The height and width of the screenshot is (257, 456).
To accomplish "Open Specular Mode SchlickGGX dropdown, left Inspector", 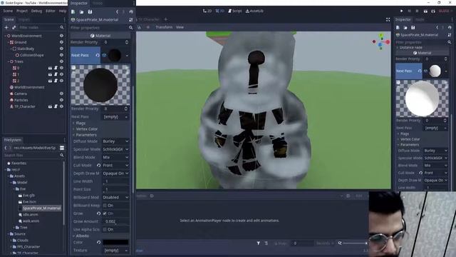I will click(x=115, y=149).
